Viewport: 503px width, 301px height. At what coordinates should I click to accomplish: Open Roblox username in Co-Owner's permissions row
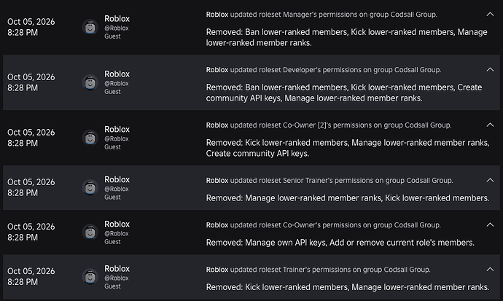coord(117,224)
